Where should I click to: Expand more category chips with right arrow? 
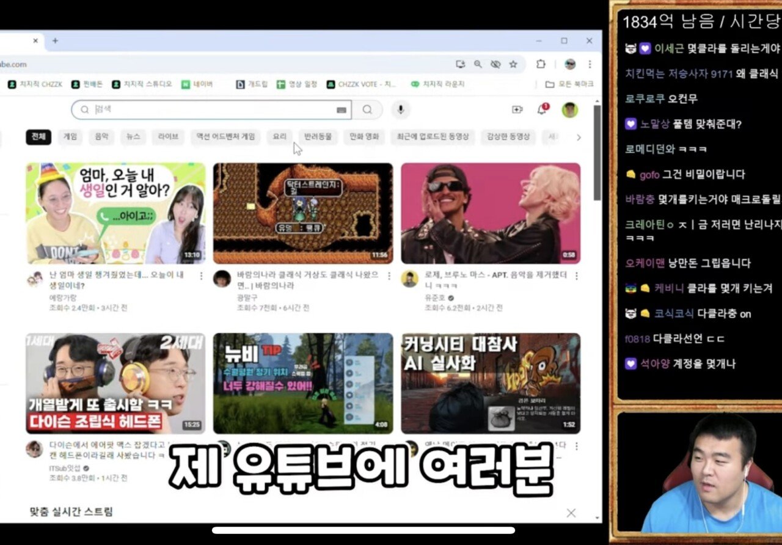click(x=579, y=137)
